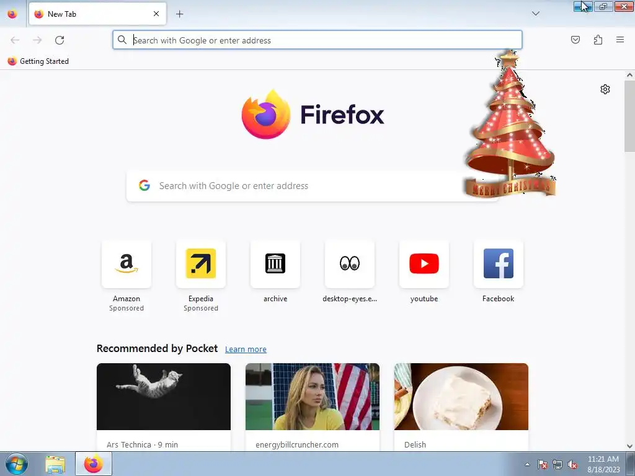Open the personalize new tab gear icon
The height and width of the screenshot is (476, 635).
pyautogui.click(x=605, y=89)
